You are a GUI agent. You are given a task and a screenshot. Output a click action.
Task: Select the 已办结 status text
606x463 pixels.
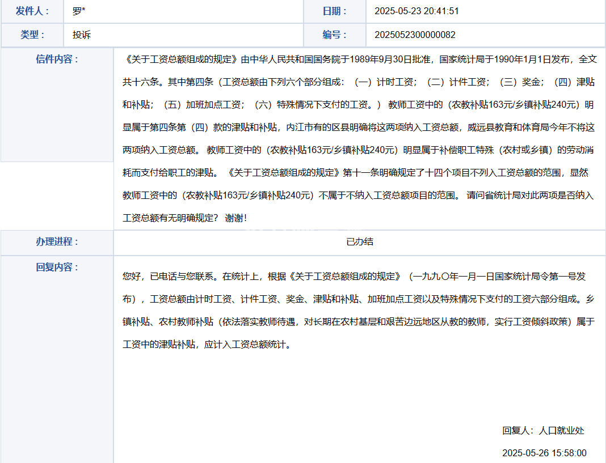point(360,241)
